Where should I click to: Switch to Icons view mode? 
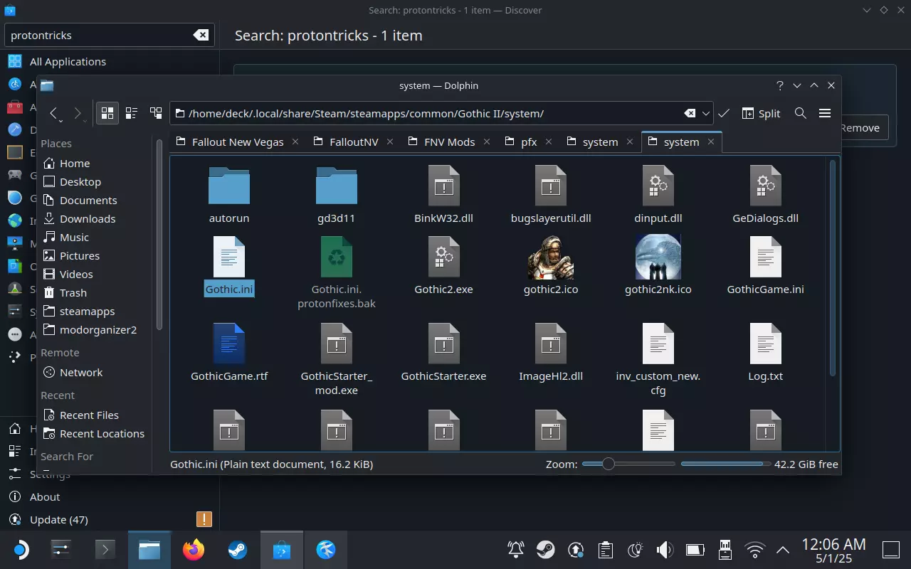pos(107,113)
